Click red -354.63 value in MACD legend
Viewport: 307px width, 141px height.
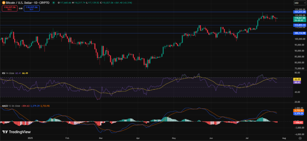[x=25, y=106]
